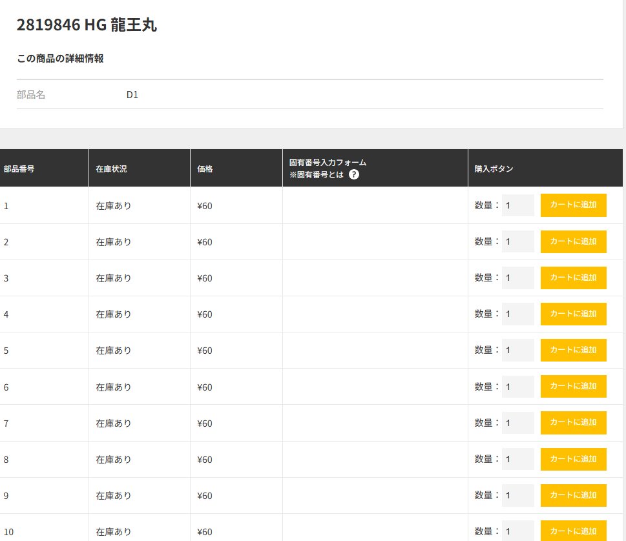The height and width of the screenshot is (541, 626).
Task: Add part number 2 to cart
Action: [x=573, y=241]
